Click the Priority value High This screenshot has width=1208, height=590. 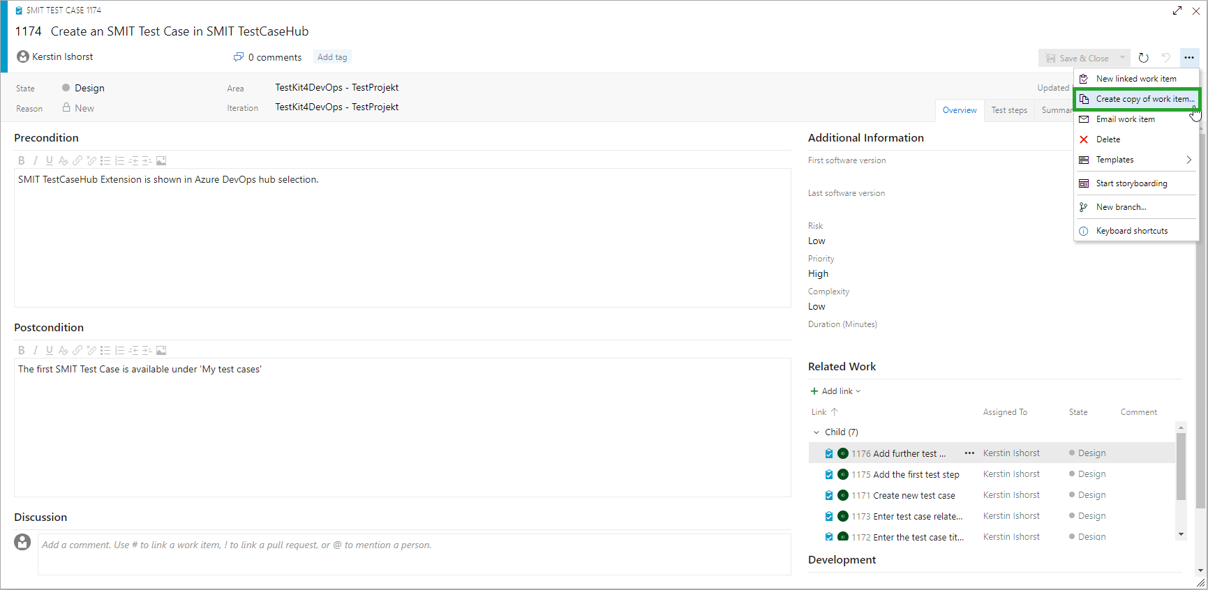click(819, 273)
